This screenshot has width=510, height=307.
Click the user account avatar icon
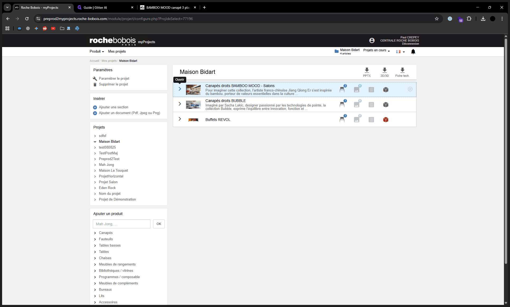coord(372,40)
